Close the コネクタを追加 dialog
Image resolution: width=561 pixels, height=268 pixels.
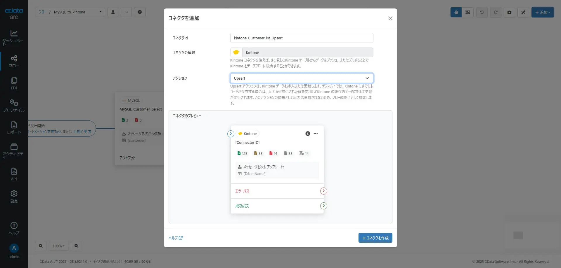[390, 18]
